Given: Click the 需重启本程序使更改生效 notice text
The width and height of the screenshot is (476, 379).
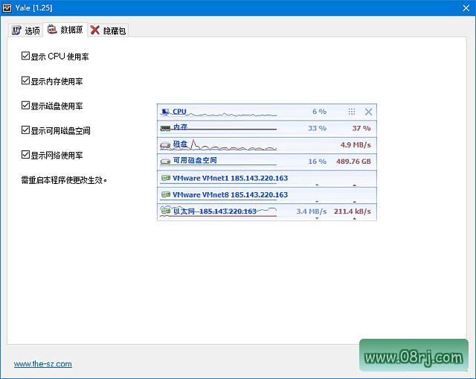Looking at the screenshot, I should click(x=64, y=180).
